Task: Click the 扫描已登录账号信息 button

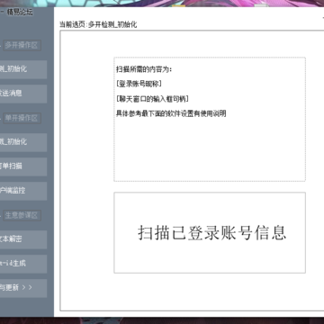Action: coord(210,233)
